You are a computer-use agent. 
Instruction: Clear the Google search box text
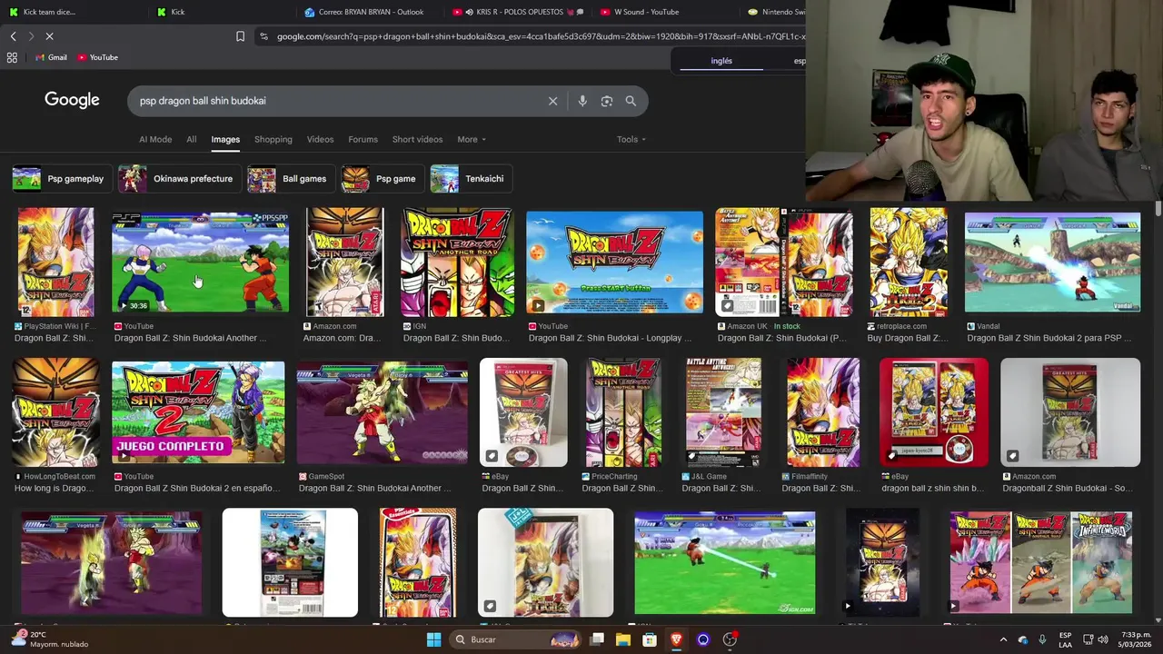click(x=552, y=101)
